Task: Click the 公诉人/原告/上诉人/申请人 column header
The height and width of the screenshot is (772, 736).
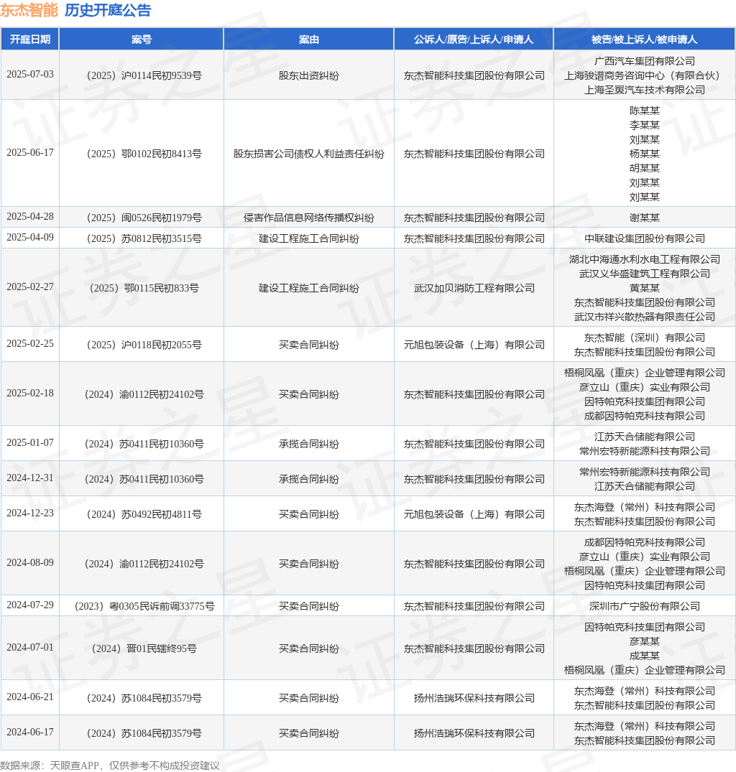Action: pyautogui.click(x=474, y=39)
